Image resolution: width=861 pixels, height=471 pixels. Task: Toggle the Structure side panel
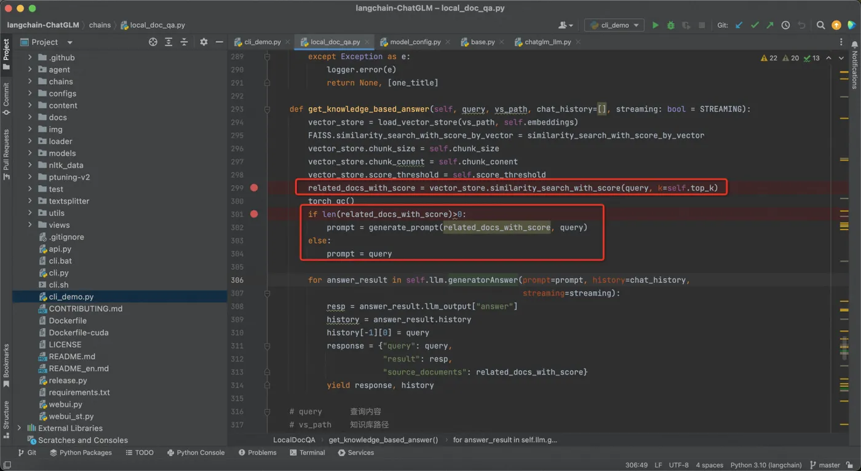pos(6,420)
